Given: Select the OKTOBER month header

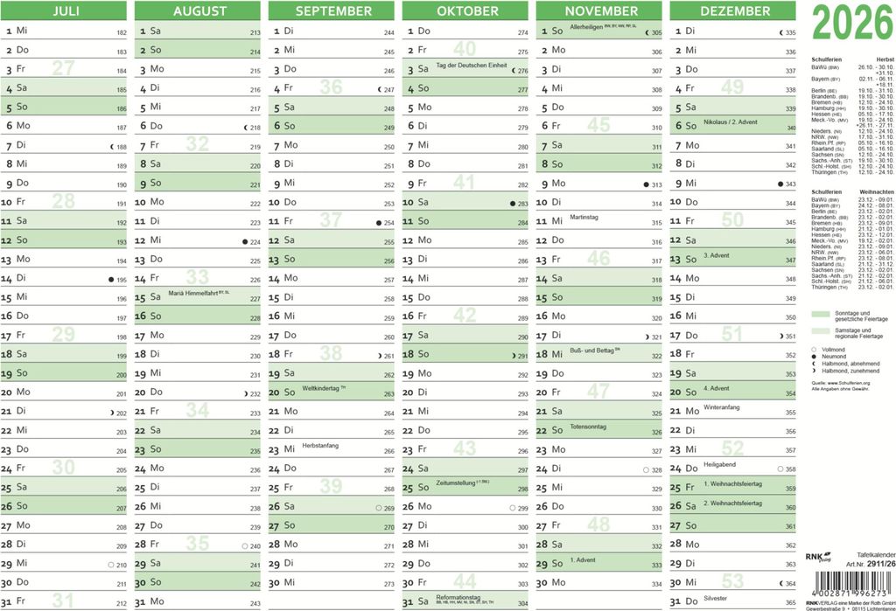Looking at the screenshot, I should point(465,10).
